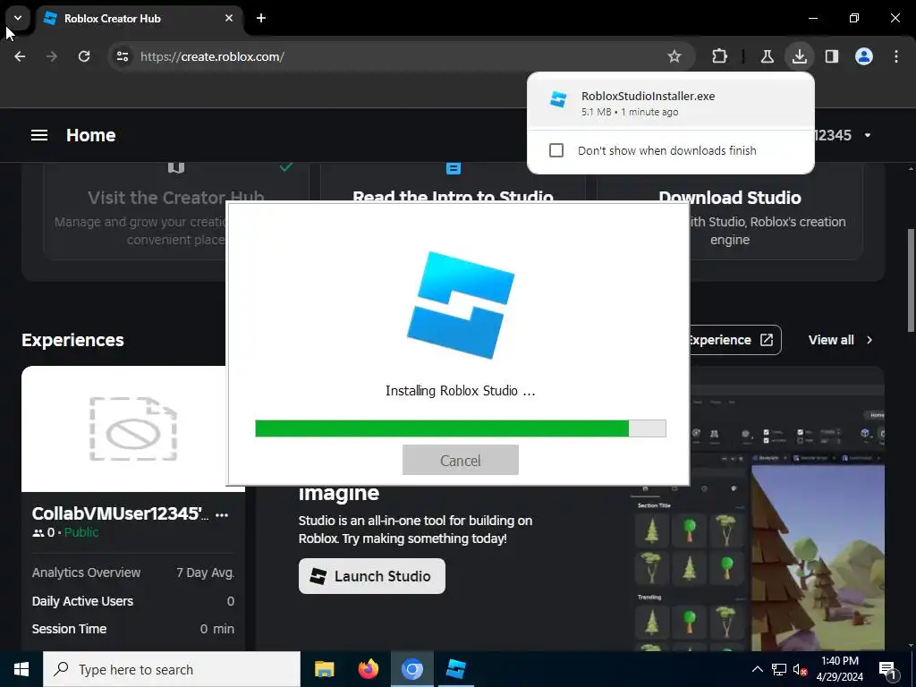Open the Chrome three-dot menu
The height and width of the screenshot is (687, 916).
[896, 56]
